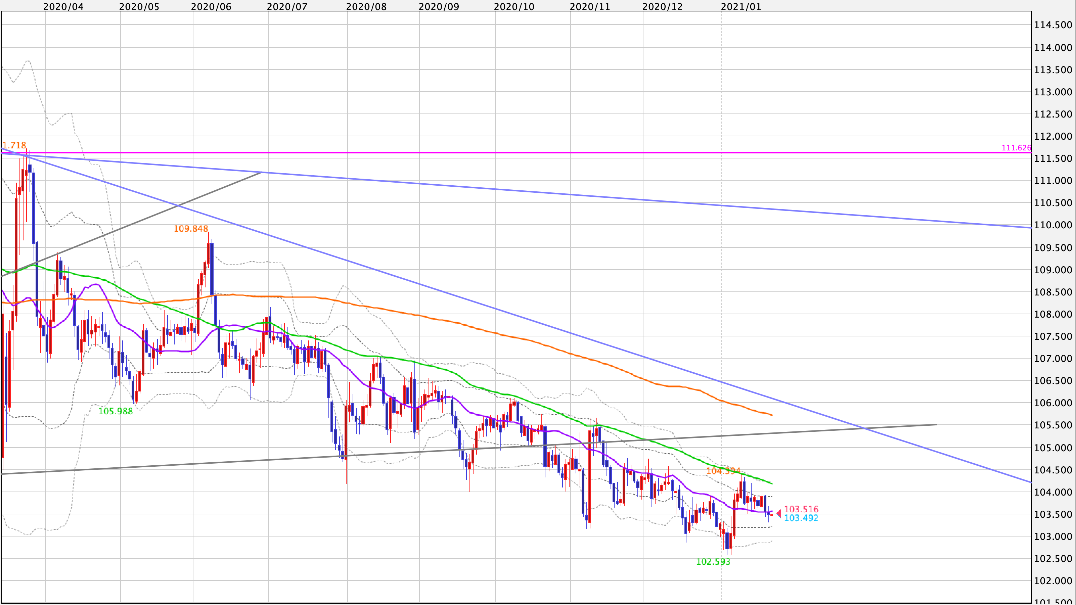
Task: Click the 2020/05 date label
Action: click(139, 7)
